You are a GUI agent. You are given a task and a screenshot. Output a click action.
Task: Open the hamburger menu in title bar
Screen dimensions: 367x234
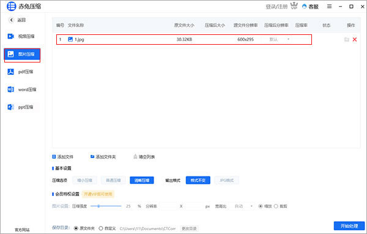pyautogui.click(x=329, y=6)
